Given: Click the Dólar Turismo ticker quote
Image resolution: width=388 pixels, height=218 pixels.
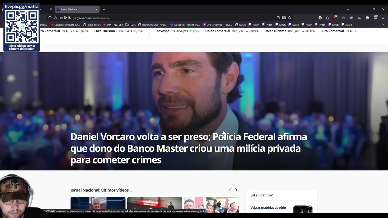Looking at the screenshot, I should click(289, 31).
